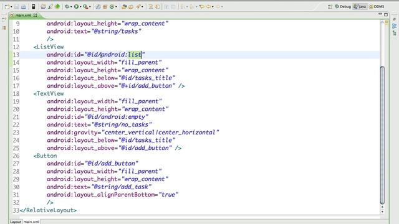Restore the left Package Explorer icon
Screen dimensions: 399x224
pos(4,28)
